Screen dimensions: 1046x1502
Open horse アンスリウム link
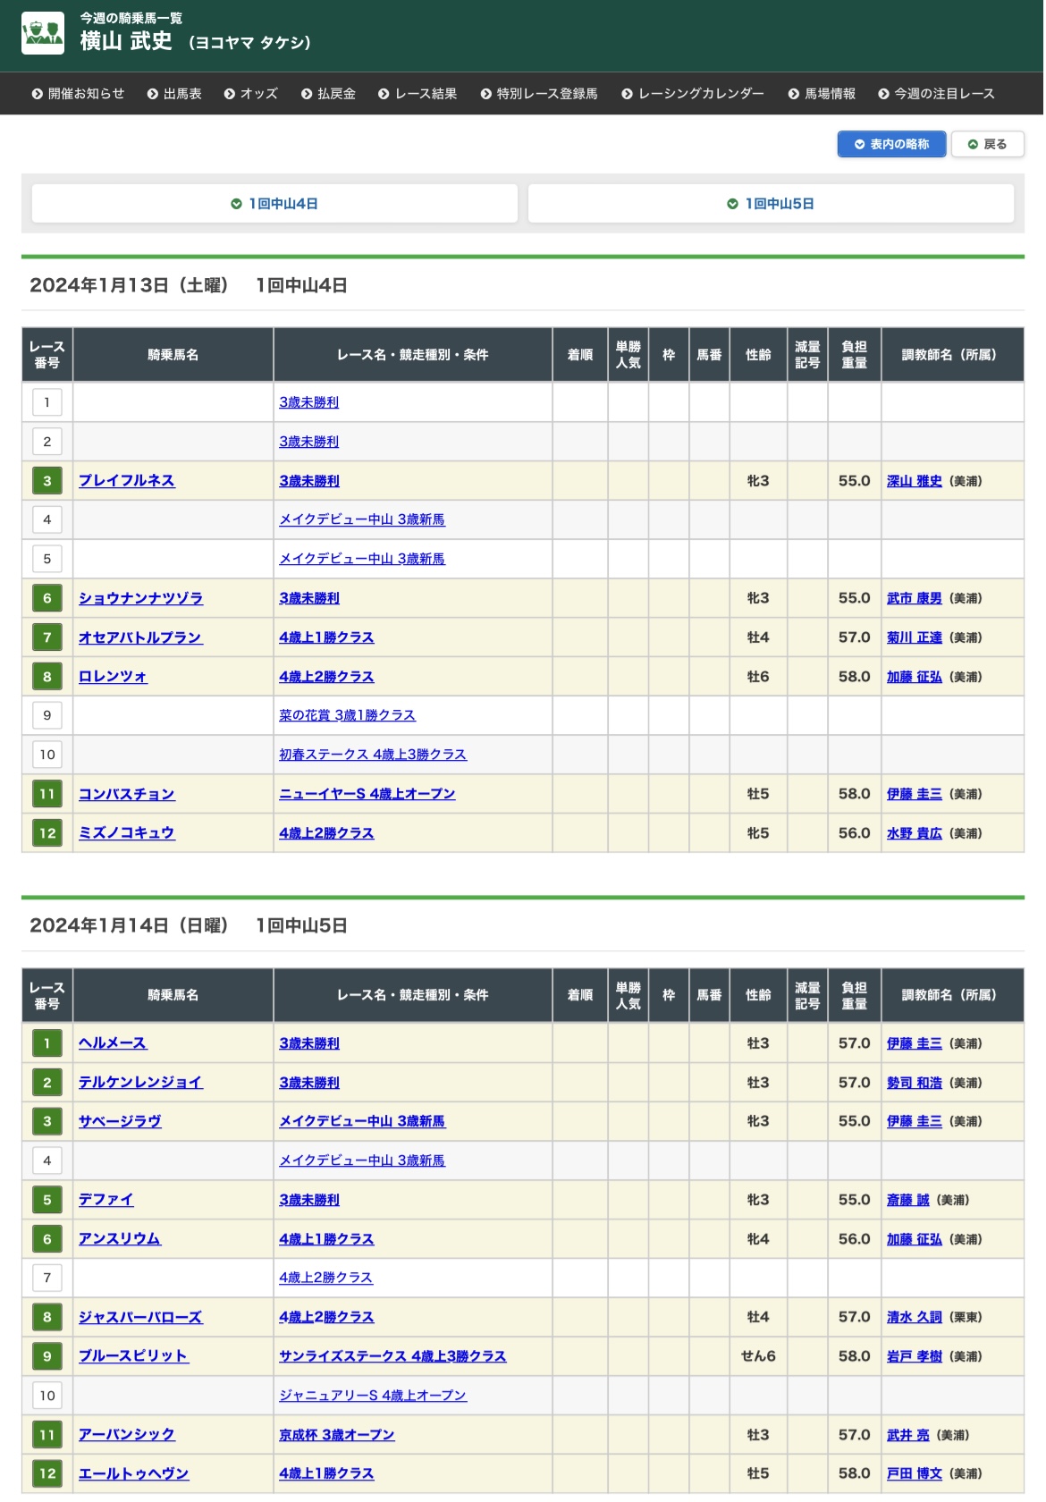pos(120,1239)
